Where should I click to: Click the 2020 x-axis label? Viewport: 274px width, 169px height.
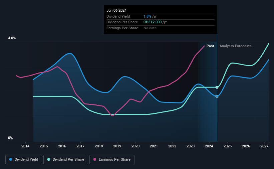point(135,146)
